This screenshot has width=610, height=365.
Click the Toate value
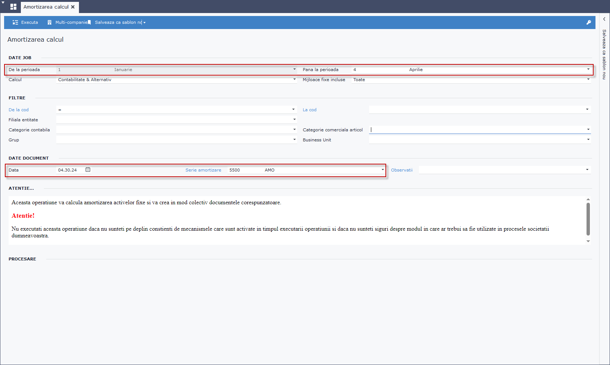pyautogui.click(x=359, y=80)
